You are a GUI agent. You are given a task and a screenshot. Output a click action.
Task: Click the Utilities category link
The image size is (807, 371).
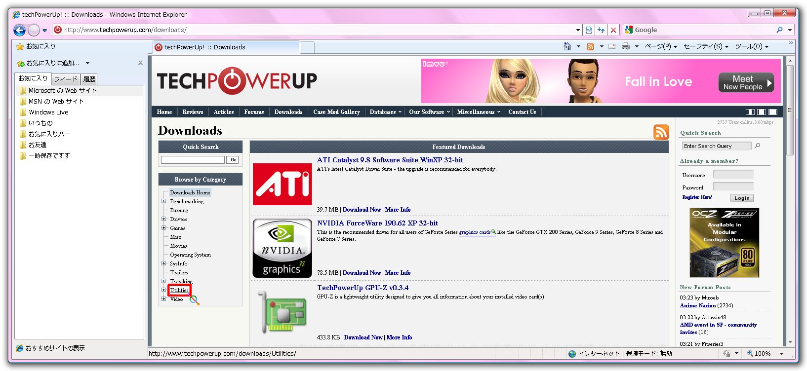tap(179, 290)
